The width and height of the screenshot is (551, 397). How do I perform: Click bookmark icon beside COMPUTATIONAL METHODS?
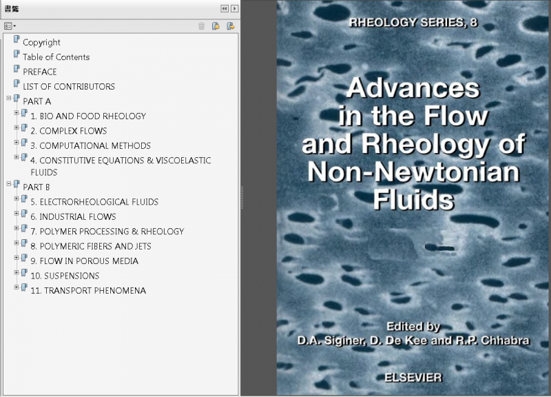24,143
